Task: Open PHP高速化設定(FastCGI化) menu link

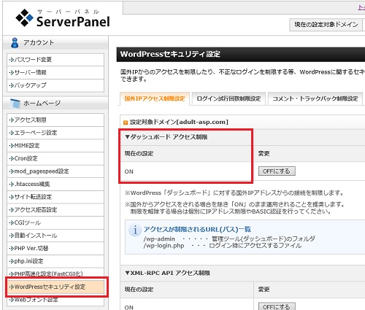Action: pos(55,274)
